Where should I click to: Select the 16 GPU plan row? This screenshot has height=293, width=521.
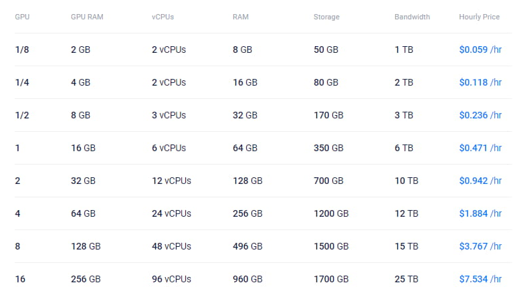263,278
